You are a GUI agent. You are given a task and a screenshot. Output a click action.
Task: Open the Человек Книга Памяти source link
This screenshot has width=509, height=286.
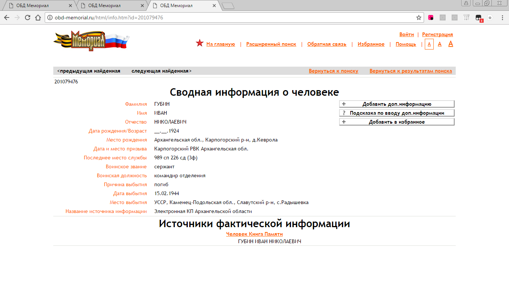(x=255, y=234)
